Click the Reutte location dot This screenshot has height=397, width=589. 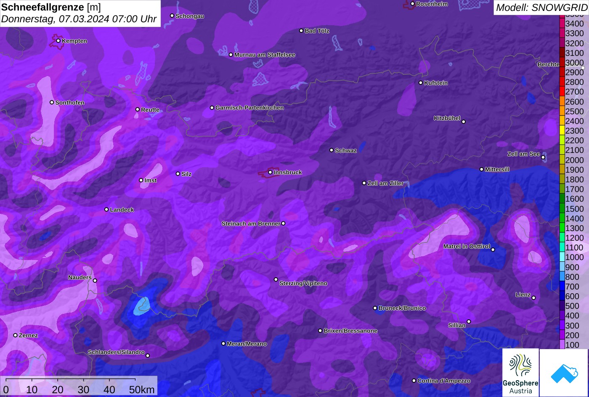[138, 109]
